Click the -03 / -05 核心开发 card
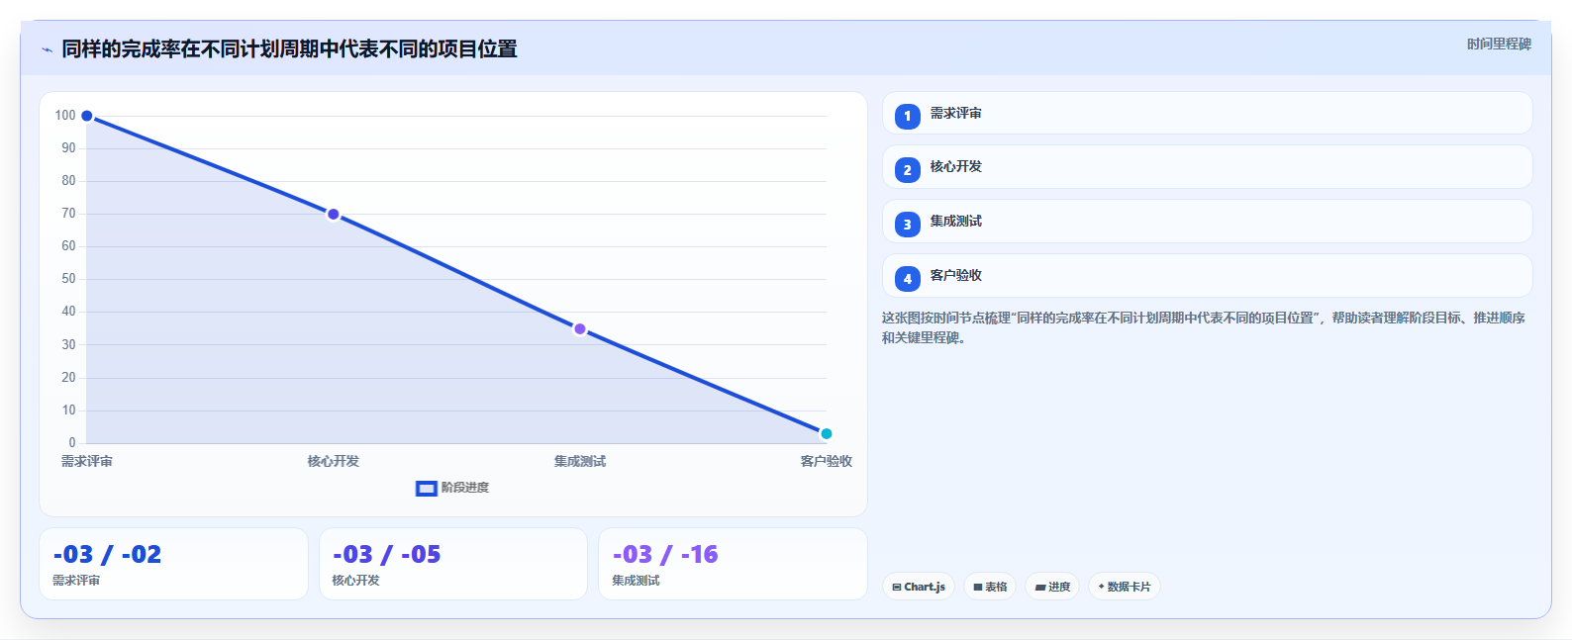 click(x=453, y=564)
